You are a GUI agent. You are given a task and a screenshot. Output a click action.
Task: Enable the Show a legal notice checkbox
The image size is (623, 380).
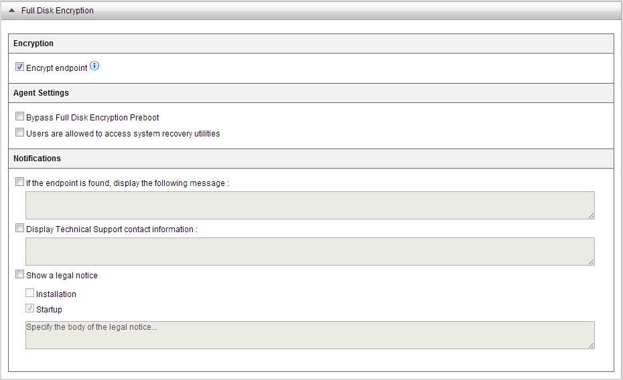[x=20, y=274]
